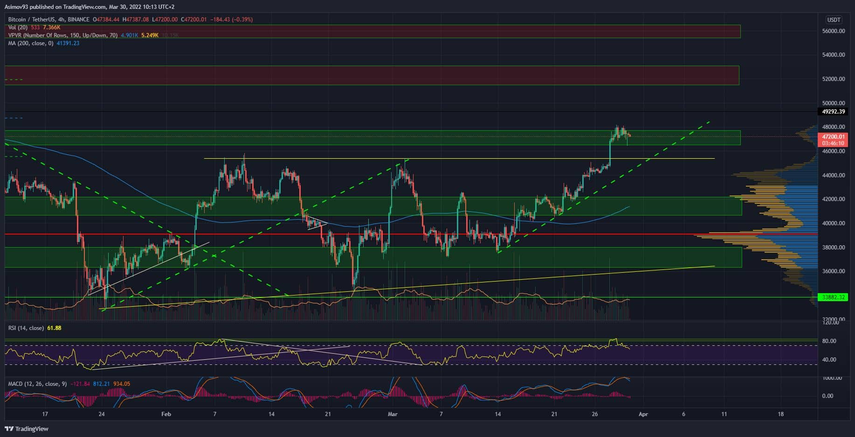Click the 38000.00 price axis label
Viewport: 855px width, 437px height.
pyautogui.click(x=834, y=248)
